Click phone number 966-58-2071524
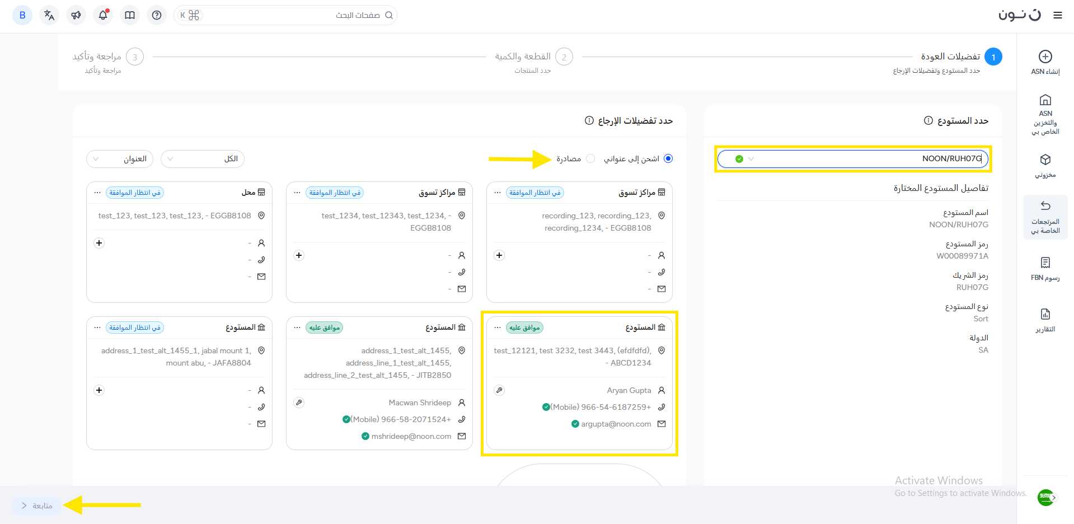The image size is (1074, 524). (x=401, y=419)
